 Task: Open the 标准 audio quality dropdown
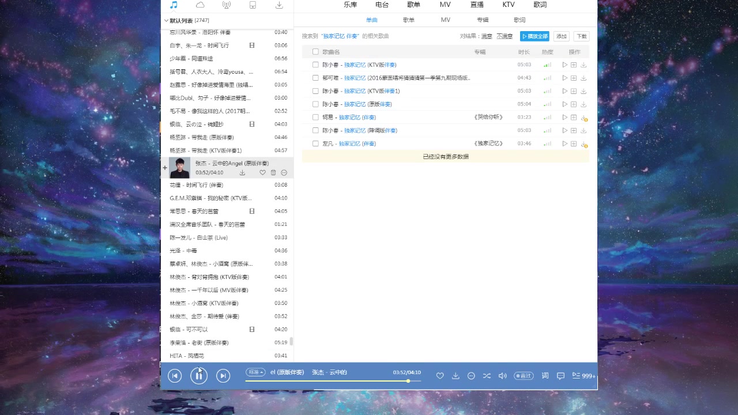tap(255, 372)
